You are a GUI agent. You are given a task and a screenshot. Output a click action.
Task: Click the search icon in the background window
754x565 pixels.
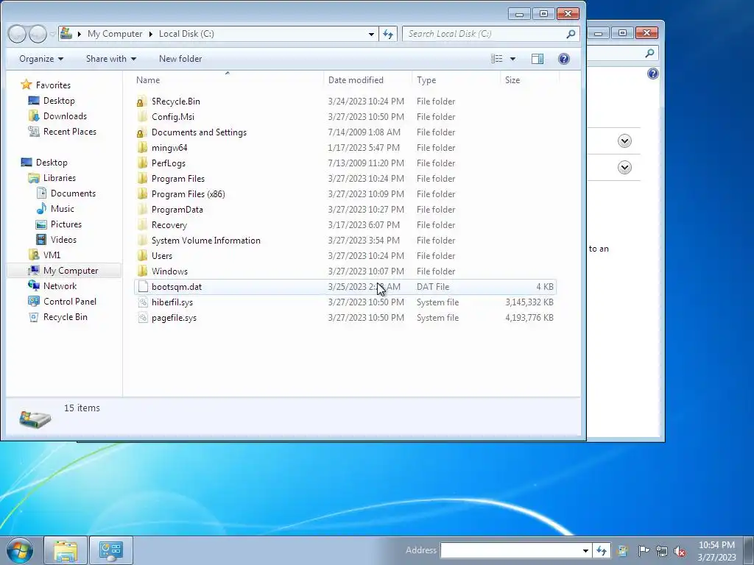(x=649, y=53)
